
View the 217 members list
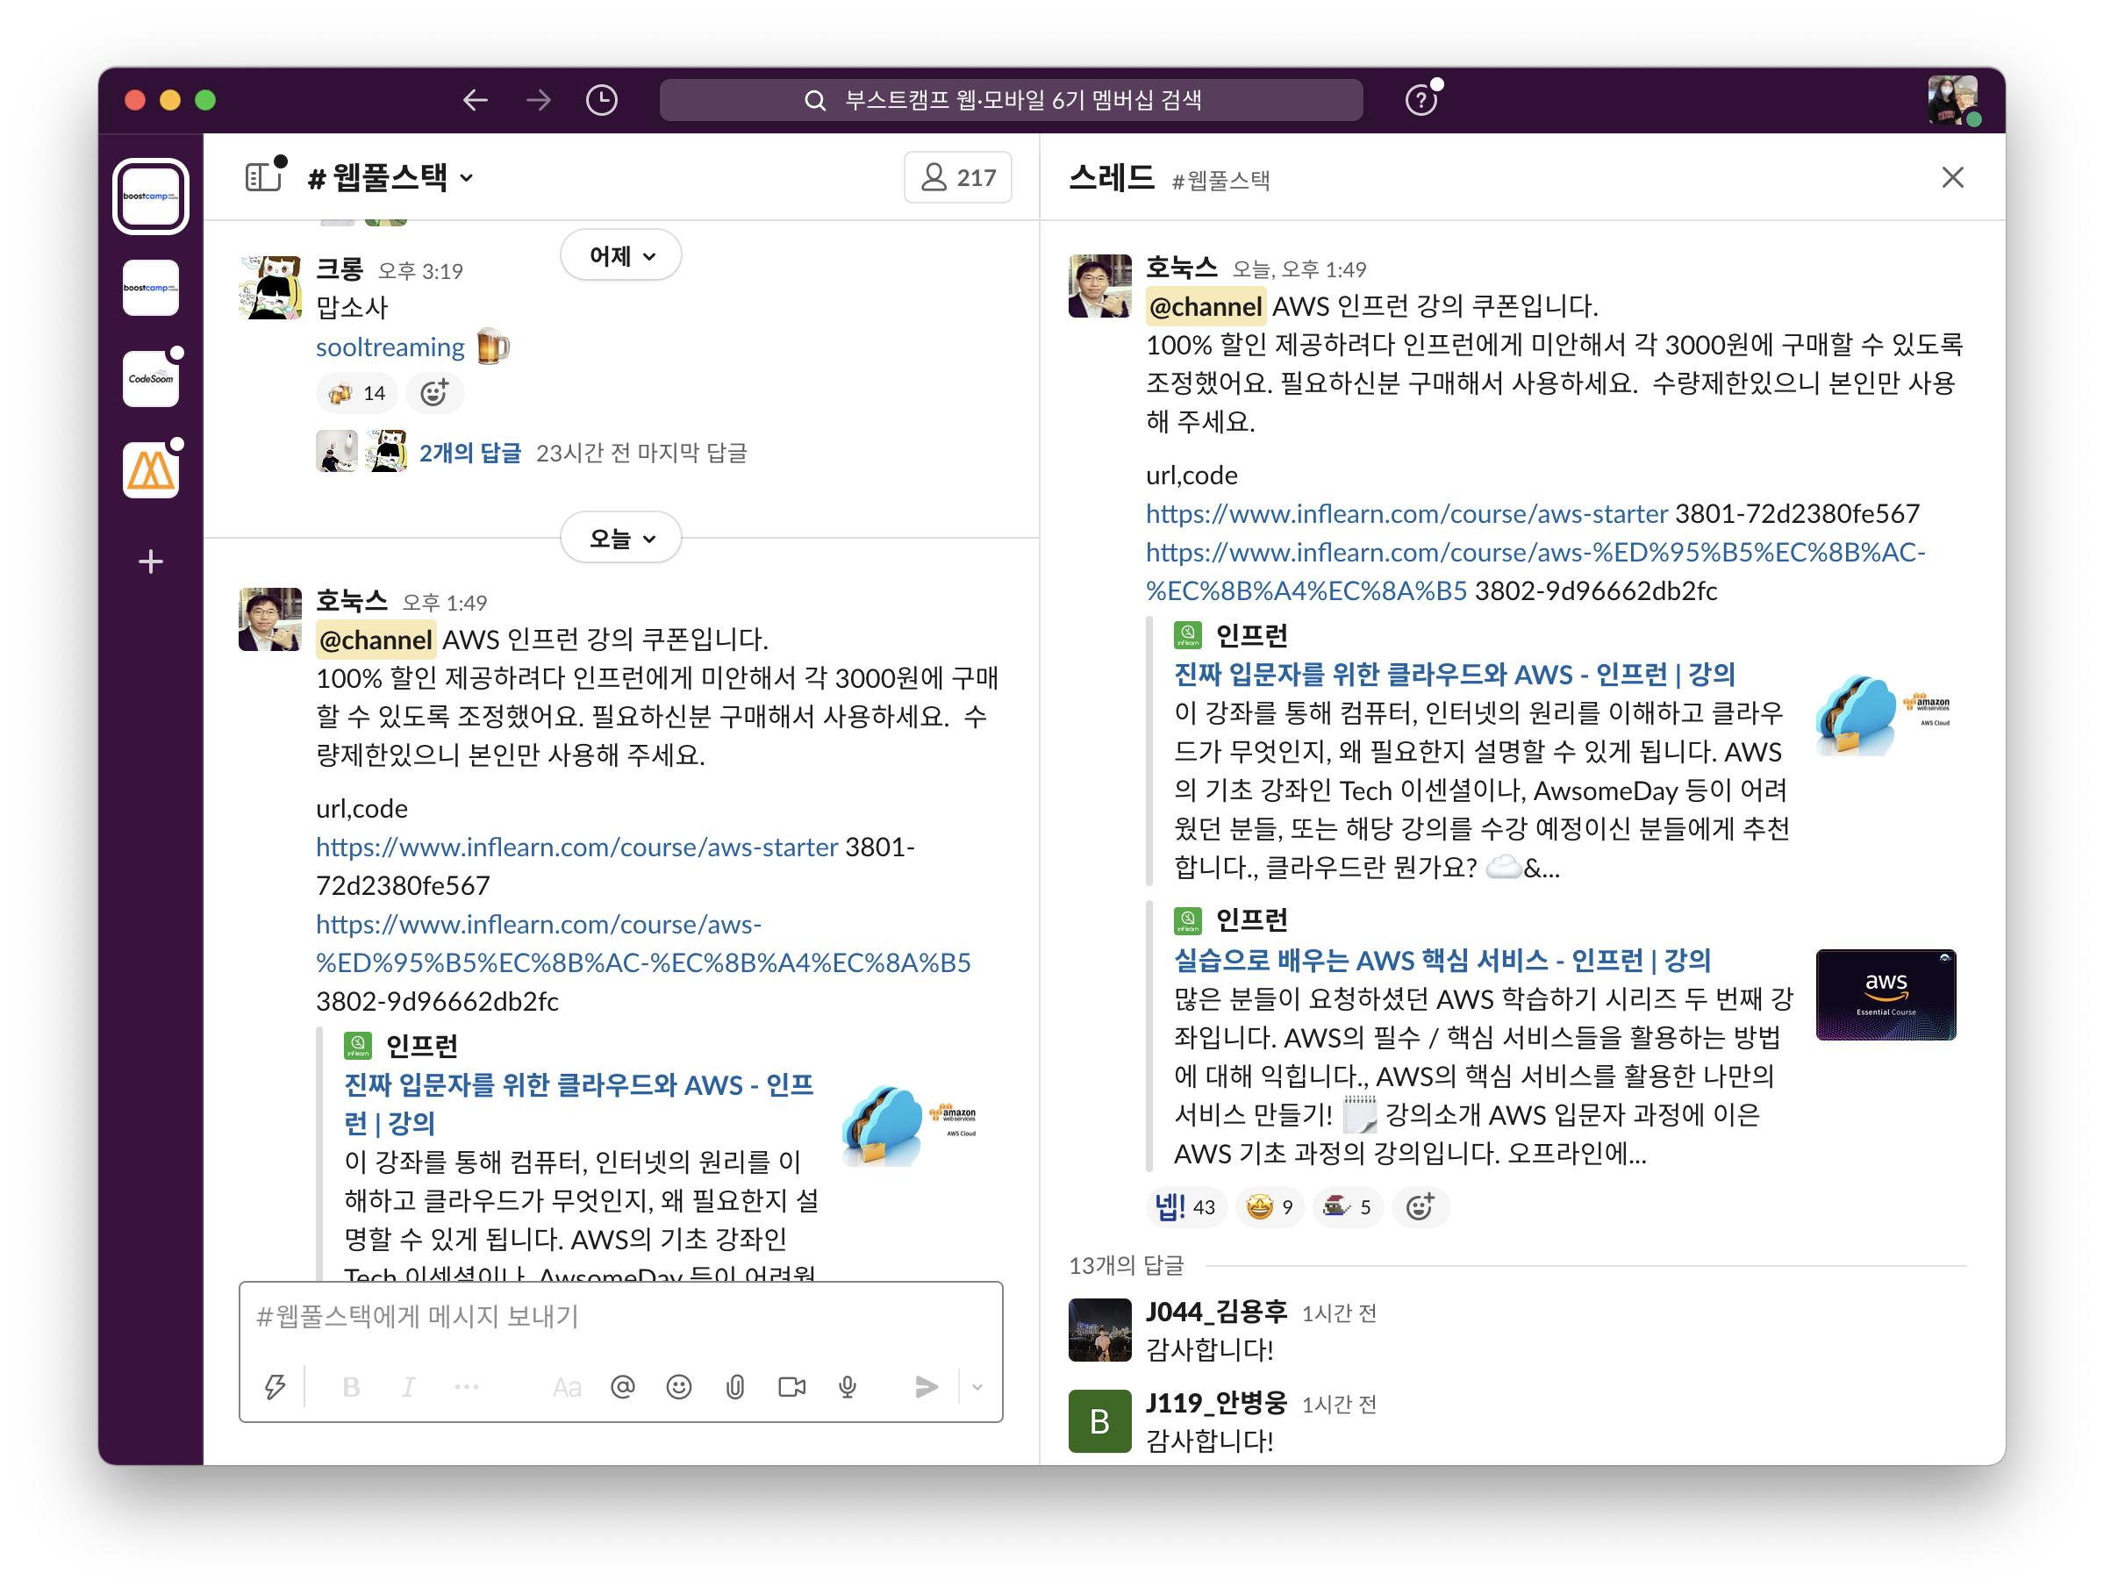click(957, 178)
